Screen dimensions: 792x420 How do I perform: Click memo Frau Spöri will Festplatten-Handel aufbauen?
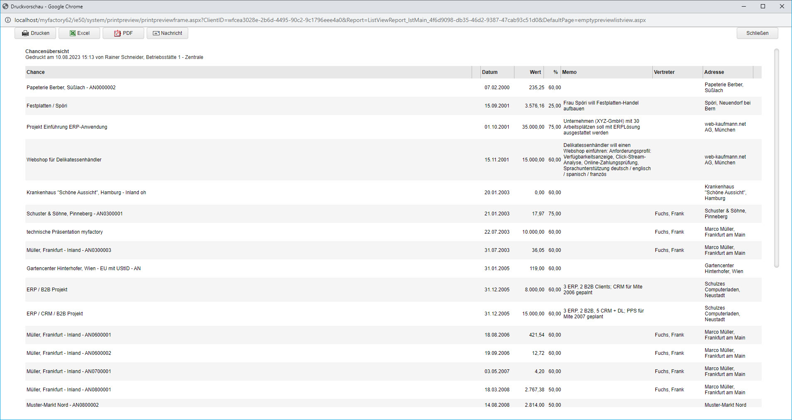click(601, 106)
